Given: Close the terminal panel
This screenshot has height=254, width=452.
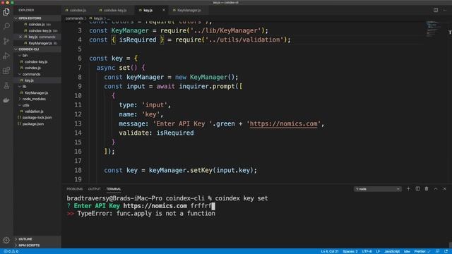Looking at the screenshot, I should 444,188.
